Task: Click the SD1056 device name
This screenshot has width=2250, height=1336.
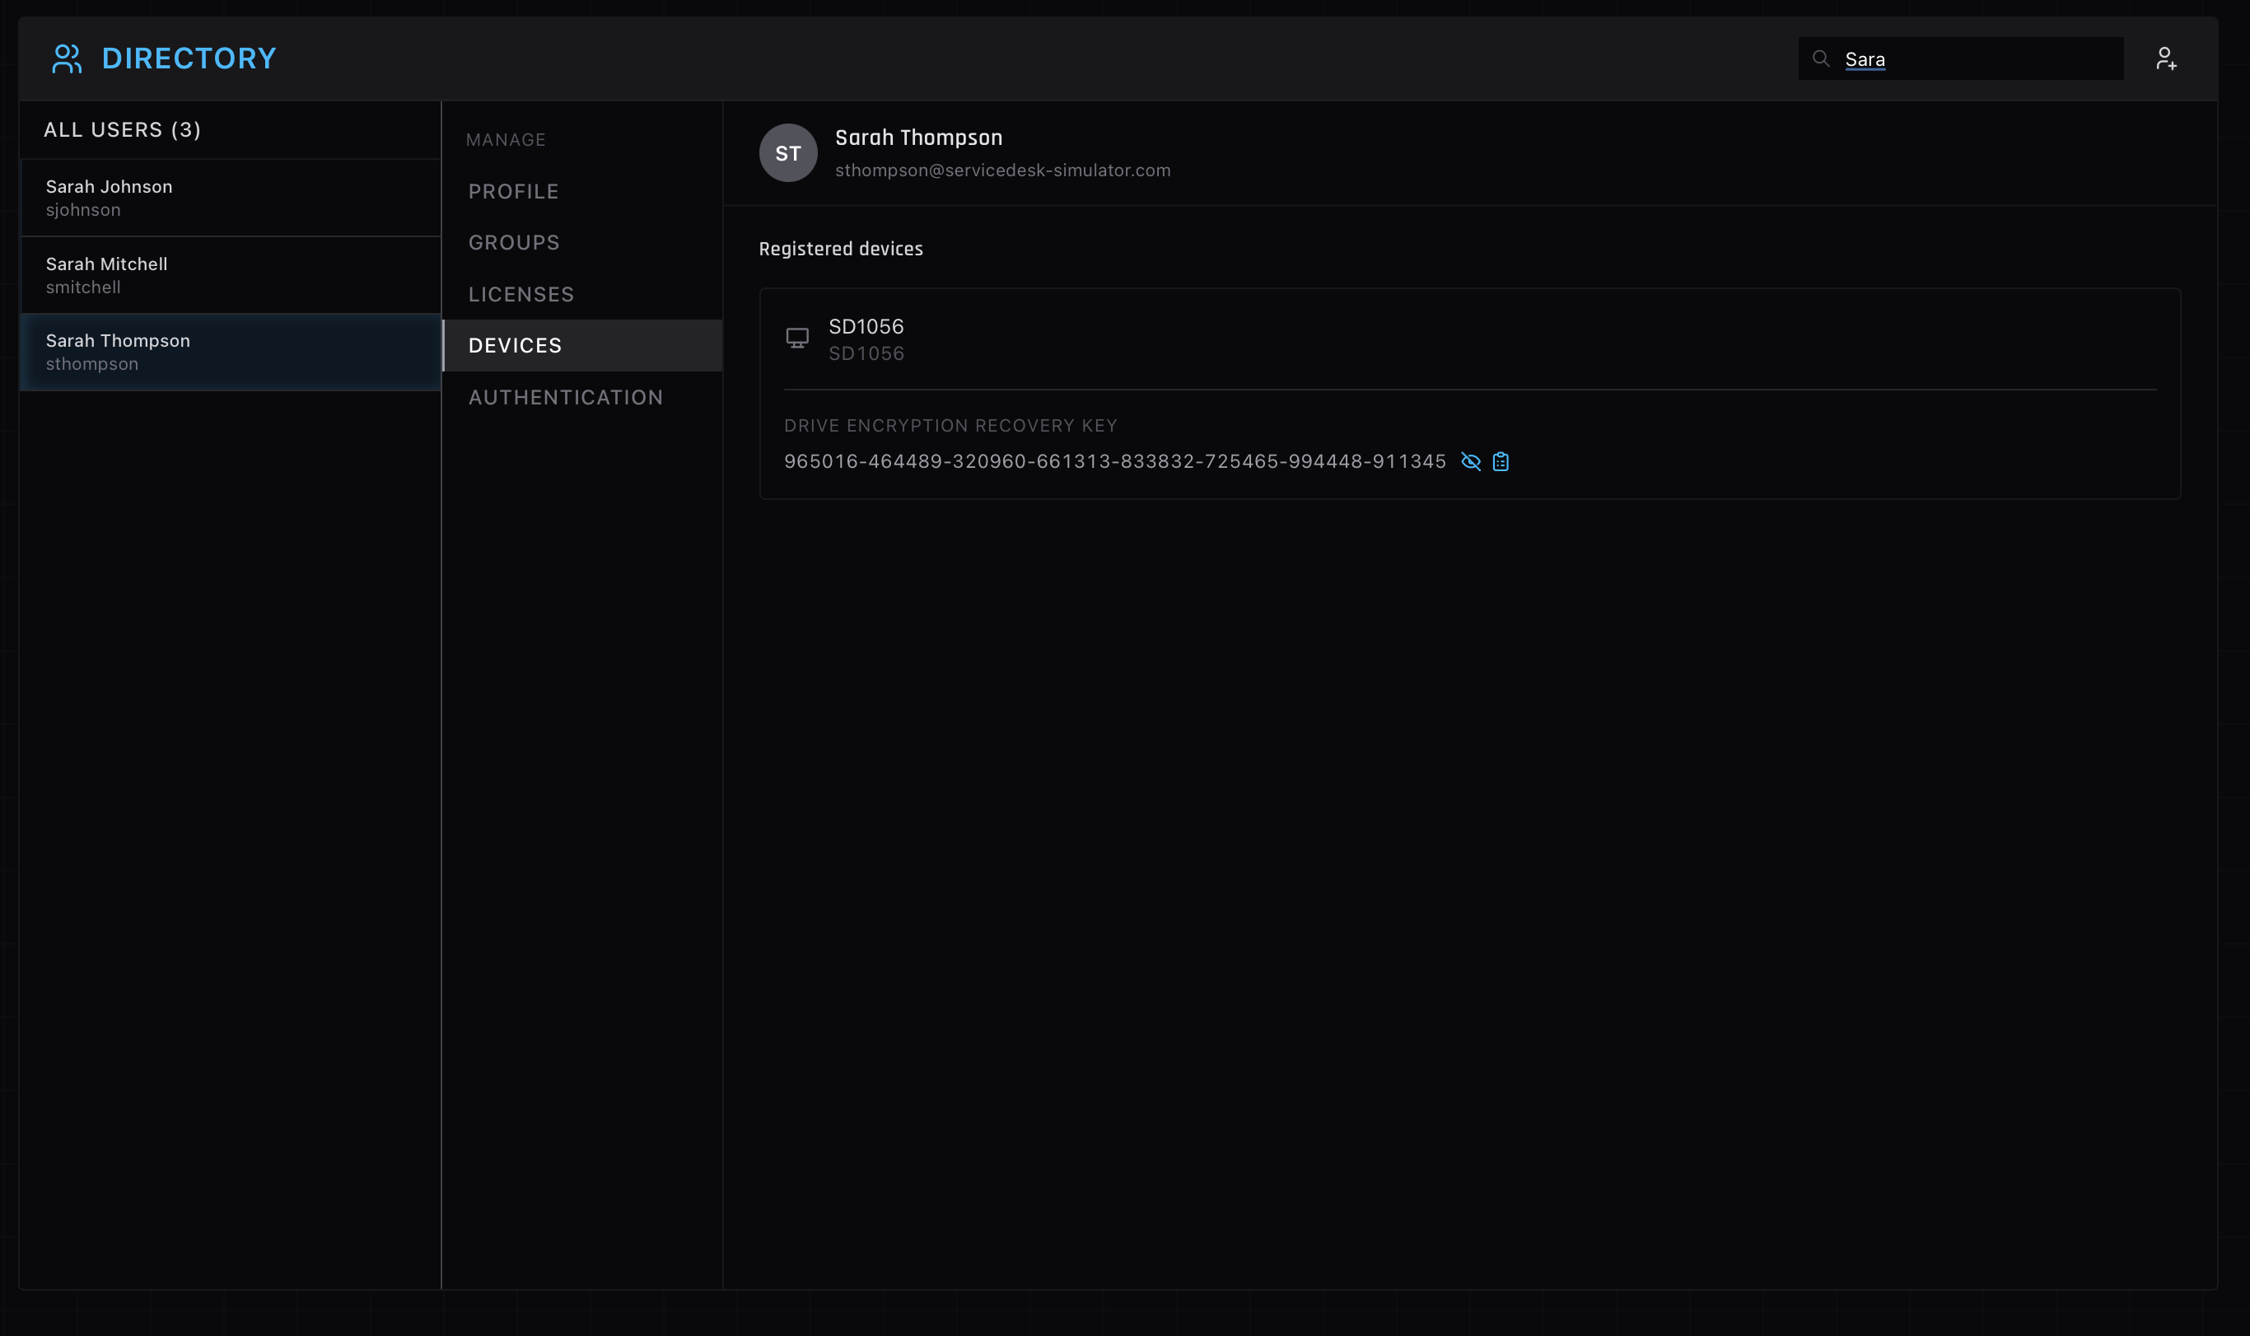Action: click(866, 327)
